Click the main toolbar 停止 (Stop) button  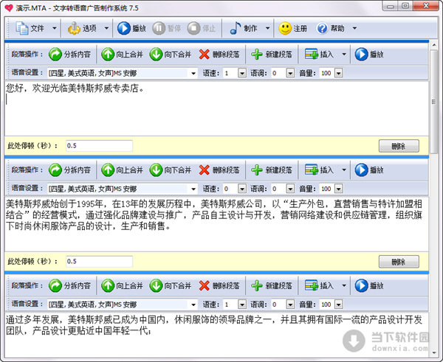202,28
